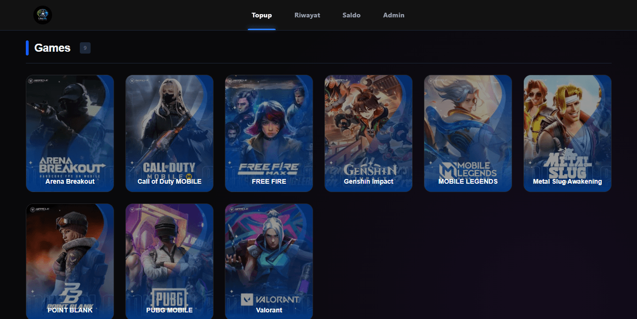Open the PUBG MOBILE game card
Image resolution: width=637 pixels, height=319 pixels.
pyautogui.click(x=169, y=261)
